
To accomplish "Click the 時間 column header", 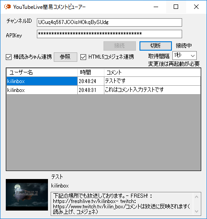I will [91, 72].
